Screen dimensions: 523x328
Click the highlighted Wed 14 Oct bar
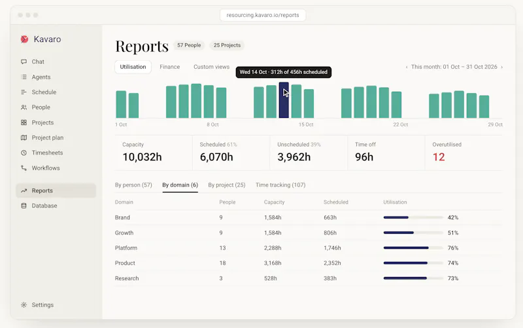(x=284, y=100)
